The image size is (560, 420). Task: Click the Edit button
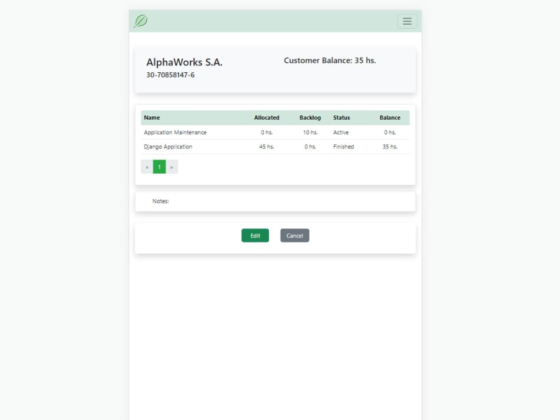click(x=255, y=235)
